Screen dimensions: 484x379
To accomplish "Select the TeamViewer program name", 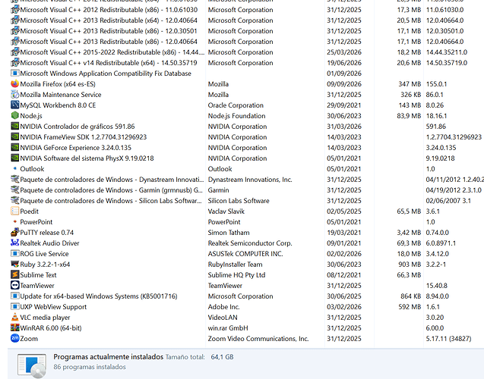I will tap(37, 286).
